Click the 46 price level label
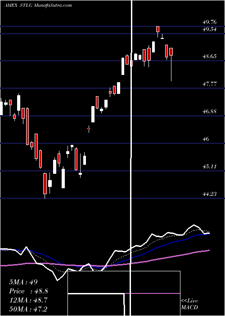Viewport: 225px width, 316px height. tap(206, 139)
